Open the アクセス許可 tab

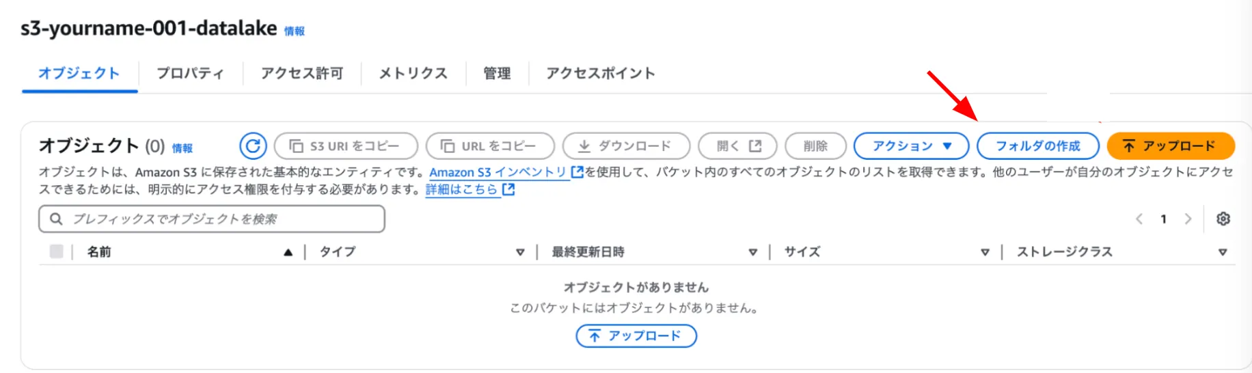[301, 73]
